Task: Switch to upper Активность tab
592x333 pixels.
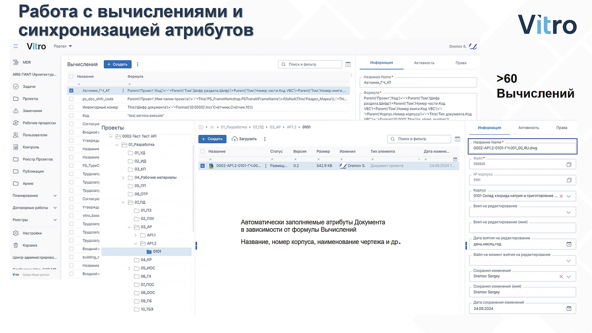Action: click(424, 63)
